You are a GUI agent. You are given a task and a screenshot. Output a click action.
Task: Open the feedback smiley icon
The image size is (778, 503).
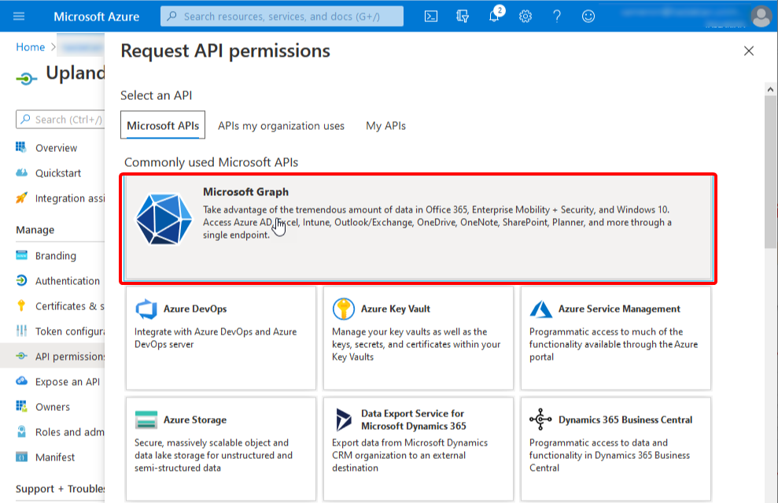588,16
